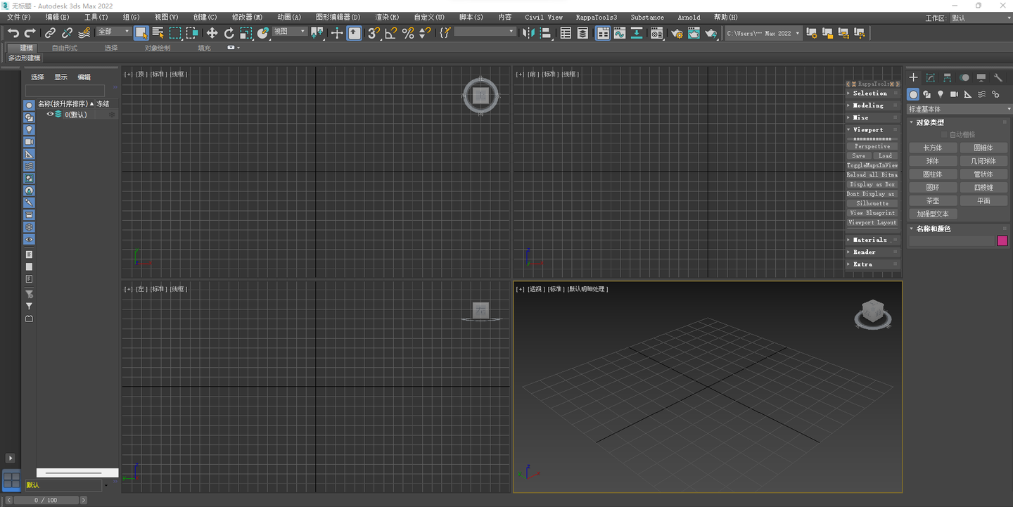Click the Undo arrow in main toolbar
Viewport: 1013px width, 507px height.
point(13,32)
